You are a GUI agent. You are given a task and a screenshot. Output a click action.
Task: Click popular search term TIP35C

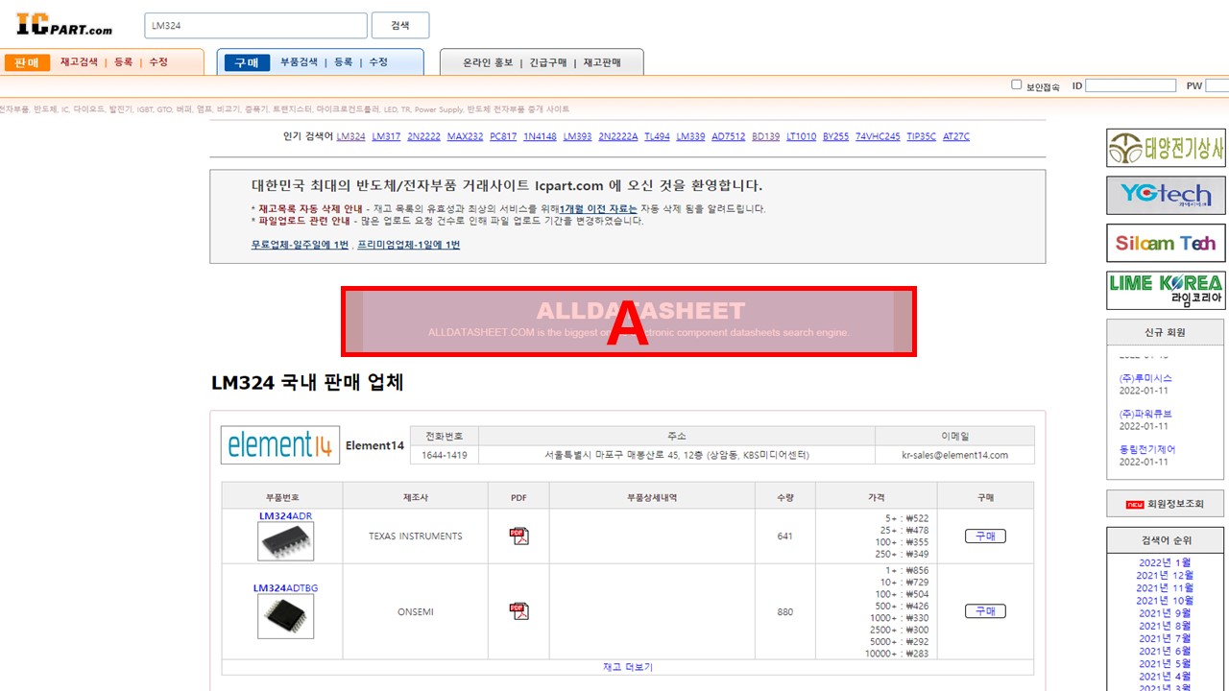tap(921, 136)
